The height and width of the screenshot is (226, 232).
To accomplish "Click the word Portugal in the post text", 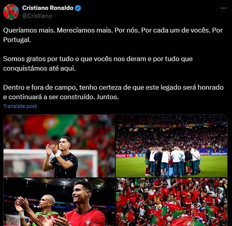I will coord(17,40).
